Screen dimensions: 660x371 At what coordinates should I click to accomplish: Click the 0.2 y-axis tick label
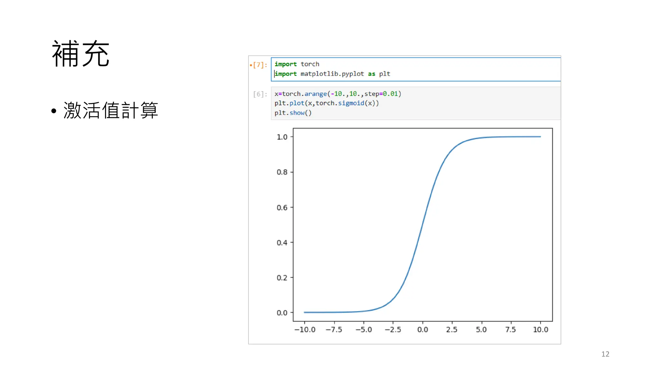(x=282, y=278)
